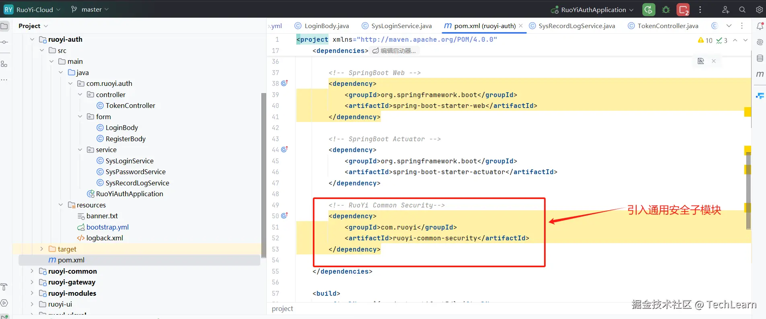
Task: Select banner.txt in resources
Action: tap(102, 216)
